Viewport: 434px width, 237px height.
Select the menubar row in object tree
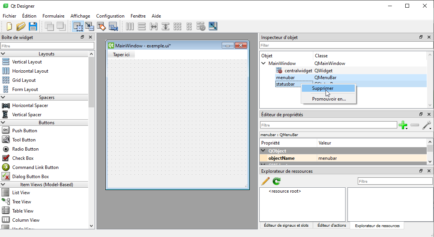tap(351, 78)
